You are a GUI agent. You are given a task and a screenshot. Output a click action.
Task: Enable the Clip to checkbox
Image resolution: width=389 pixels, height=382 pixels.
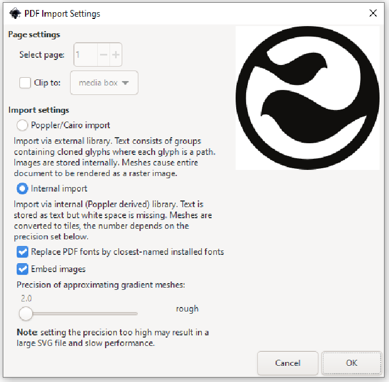coord(25,83)
